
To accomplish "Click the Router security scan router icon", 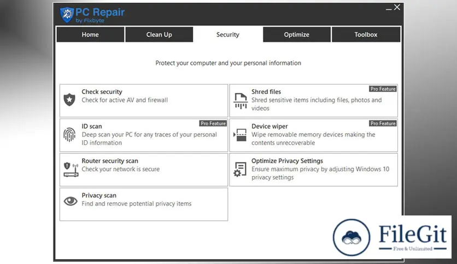I will pos(71,170).
